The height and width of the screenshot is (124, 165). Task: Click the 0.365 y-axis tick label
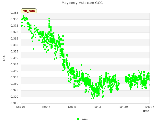pos(14,38)
